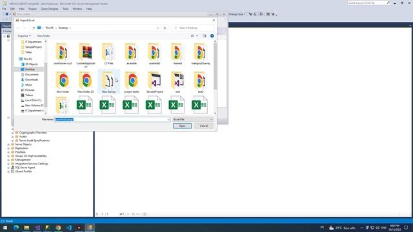Click the New folder button

(x=43, y=36)
